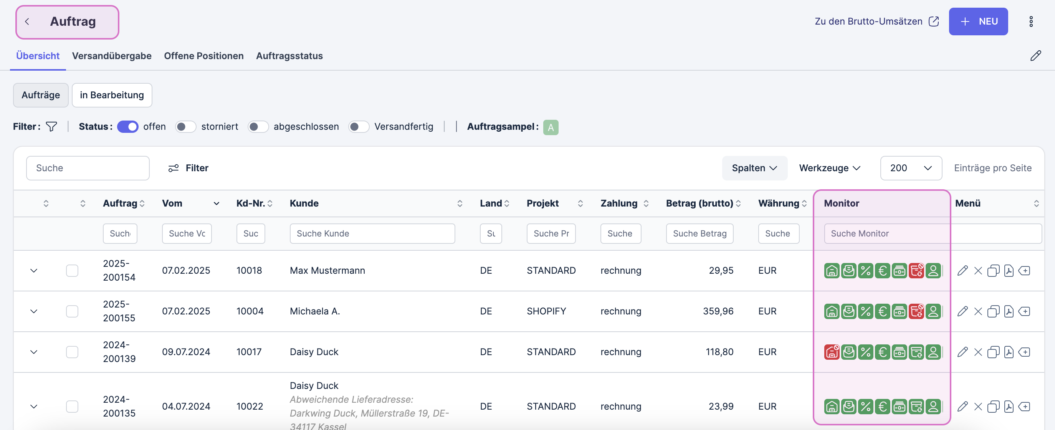Click the pencil edit icon in Max Mustermann row
The height and width of the screenshot is (430, 1055).
tap(962, 271)
